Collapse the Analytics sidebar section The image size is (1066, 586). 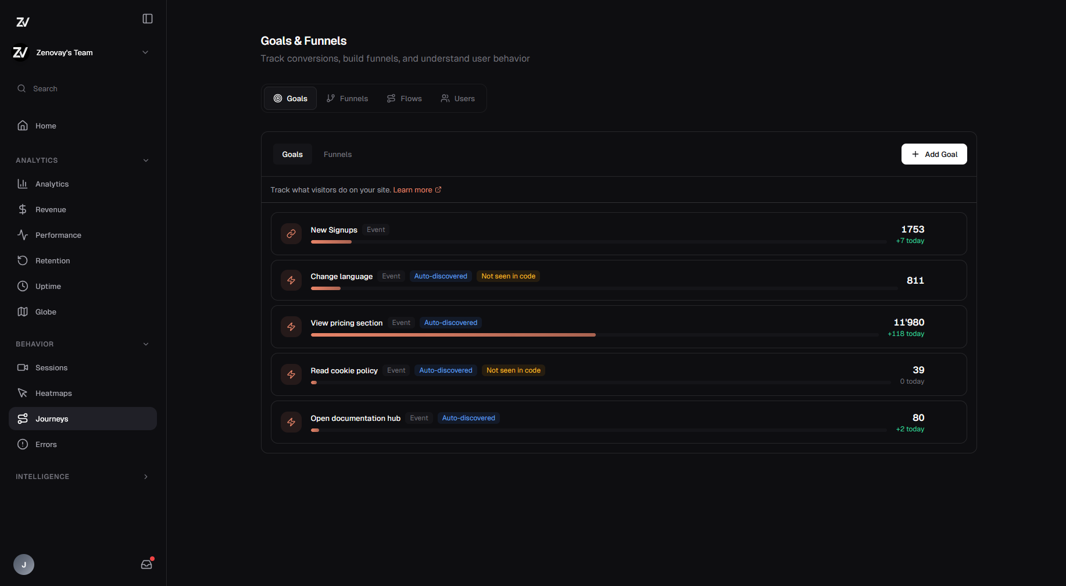[146, 160]
